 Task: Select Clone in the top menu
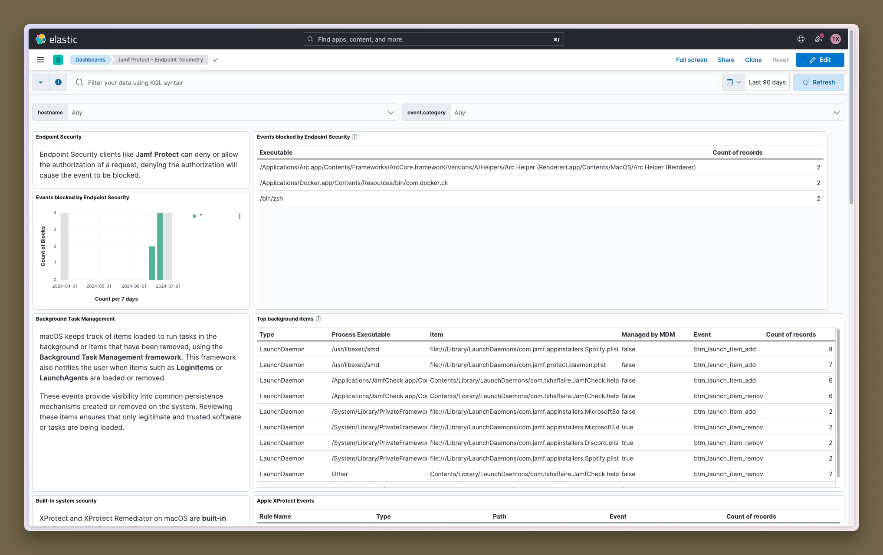coord(753,60)
